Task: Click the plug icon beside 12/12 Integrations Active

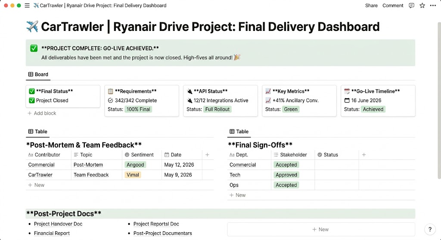Action: (189, 100)
